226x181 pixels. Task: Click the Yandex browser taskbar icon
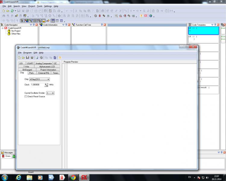pos(62,177)
